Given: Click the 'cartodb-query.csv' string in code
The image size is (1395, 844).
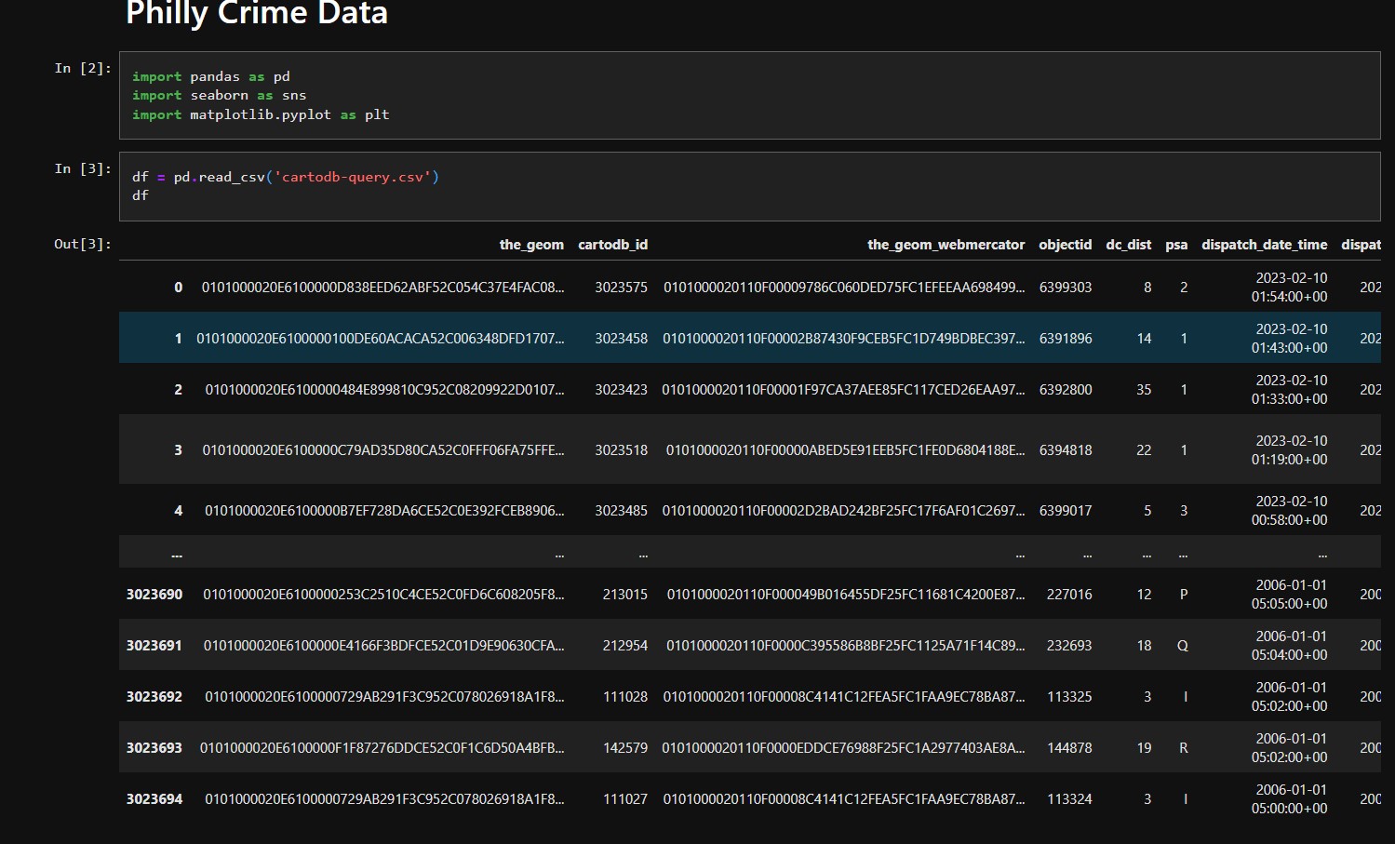Looking at the screenshot, I should tap(353, 177).
